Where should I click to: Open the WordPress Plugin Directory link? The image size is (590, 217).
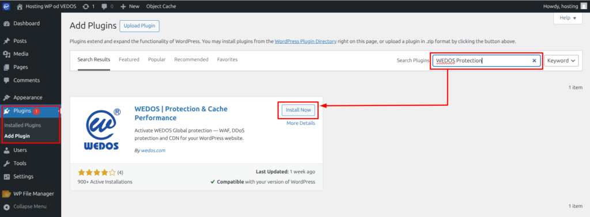(x=305, y=41)
